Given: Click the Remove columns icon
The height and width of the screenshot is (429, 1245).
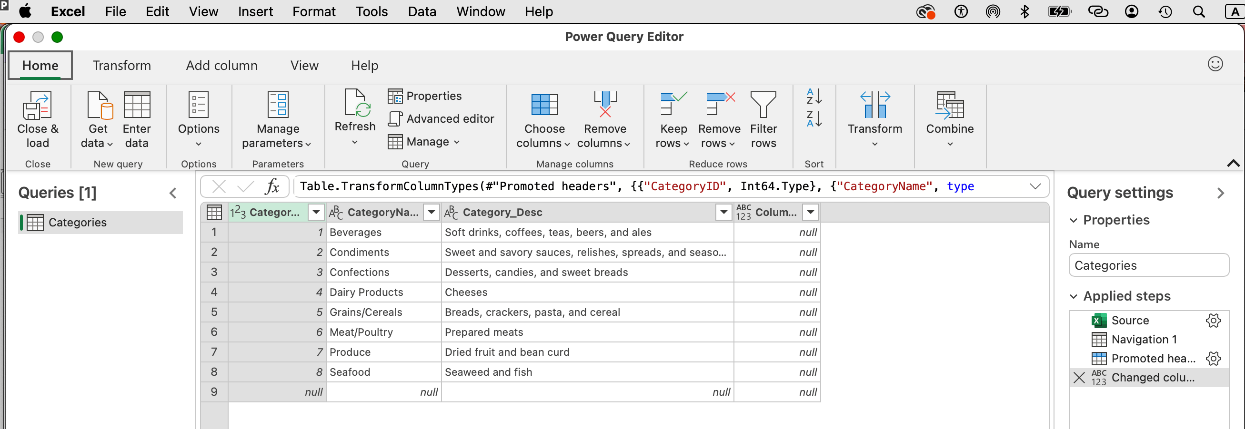Looking at the screenshot, I should (605, 104).
